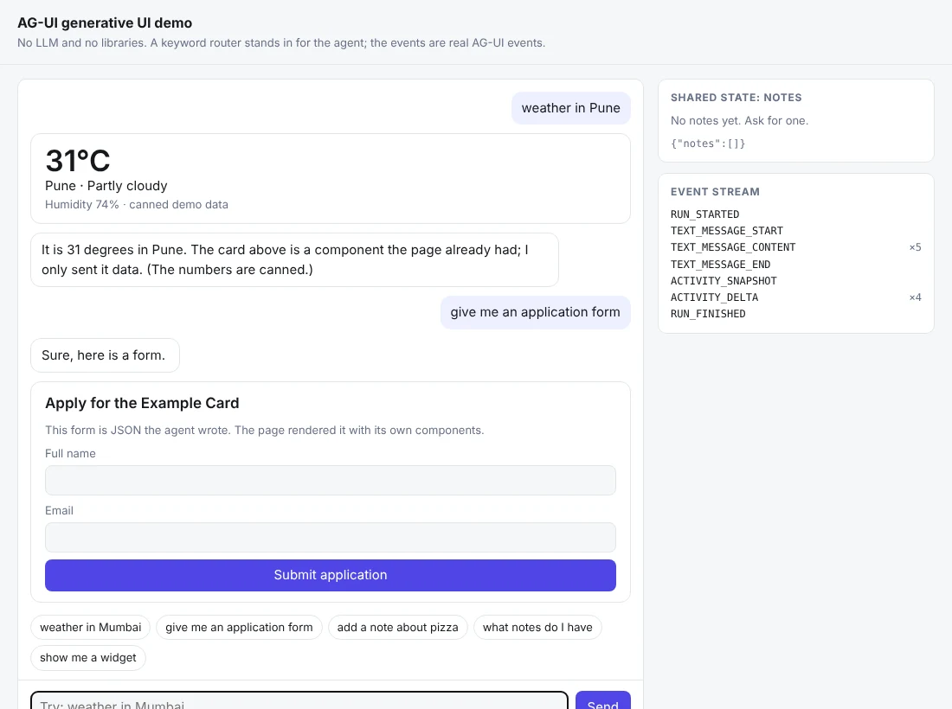Click the "Full name" field label text
The image size is (952, 709).
pos(70,454)
